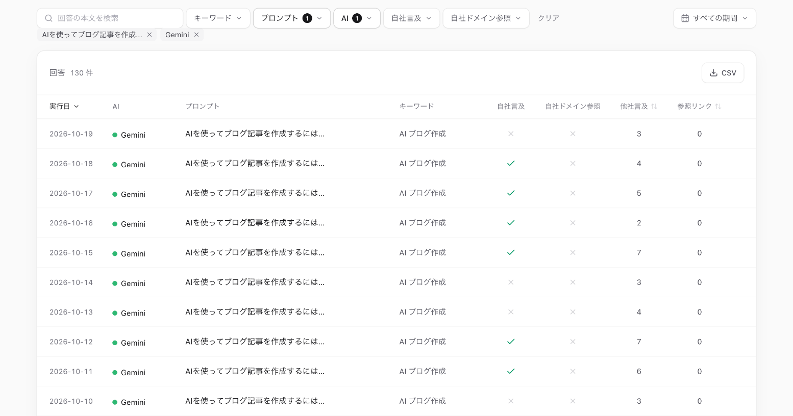The image size is (793, 416).
Task: Click the 他社言及 value 7 for 2026-10-15
Action: [639, 253]
